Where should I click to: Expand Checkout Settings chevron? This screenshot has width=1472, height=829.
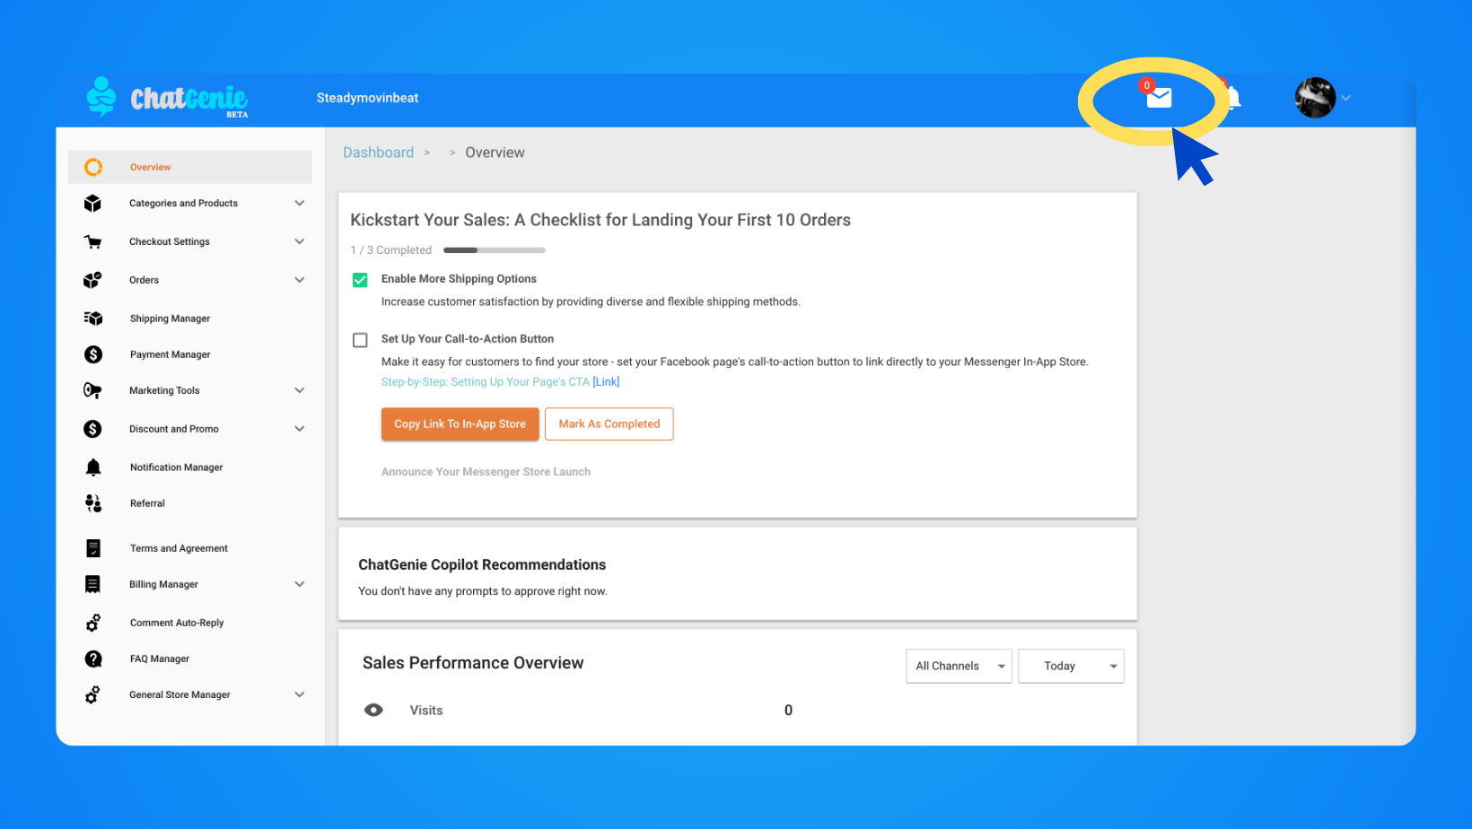pos(300,241)
